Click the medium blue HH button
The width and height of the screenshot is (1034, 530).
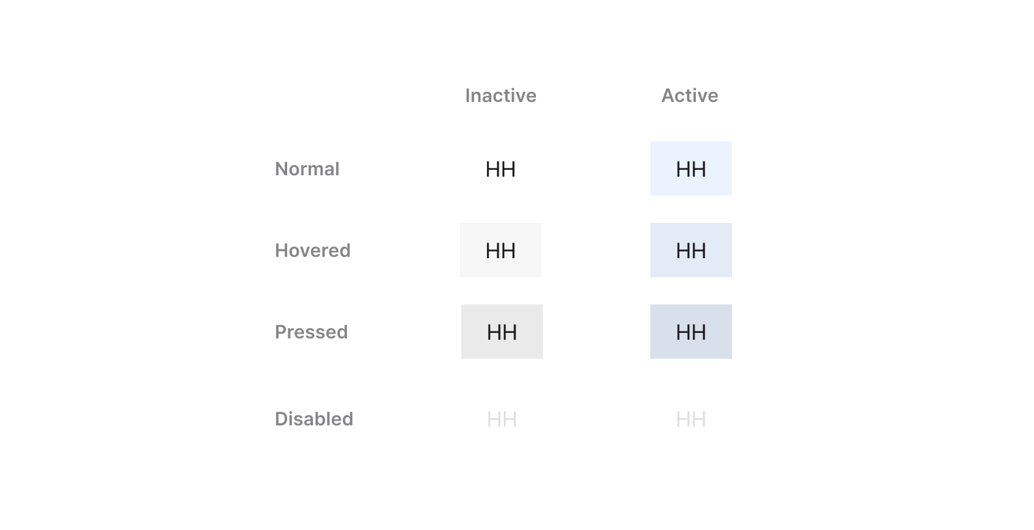pyautogui.click(x=691, y=251)
